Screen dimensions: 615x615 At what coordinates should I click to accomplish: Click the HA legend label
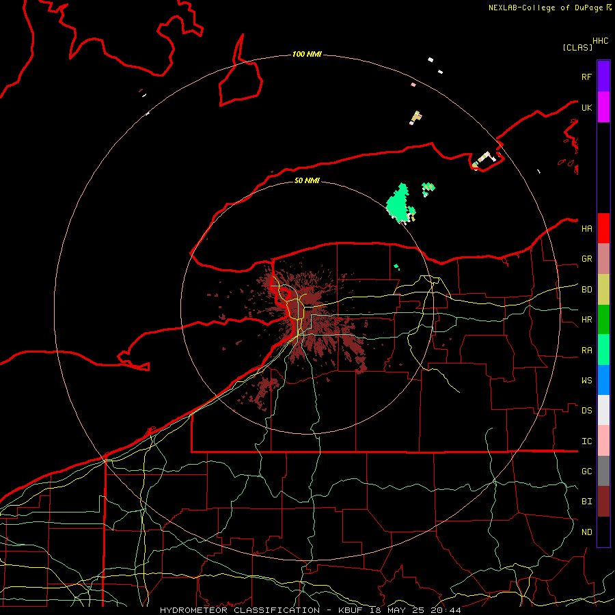click(x=586, y=228)
